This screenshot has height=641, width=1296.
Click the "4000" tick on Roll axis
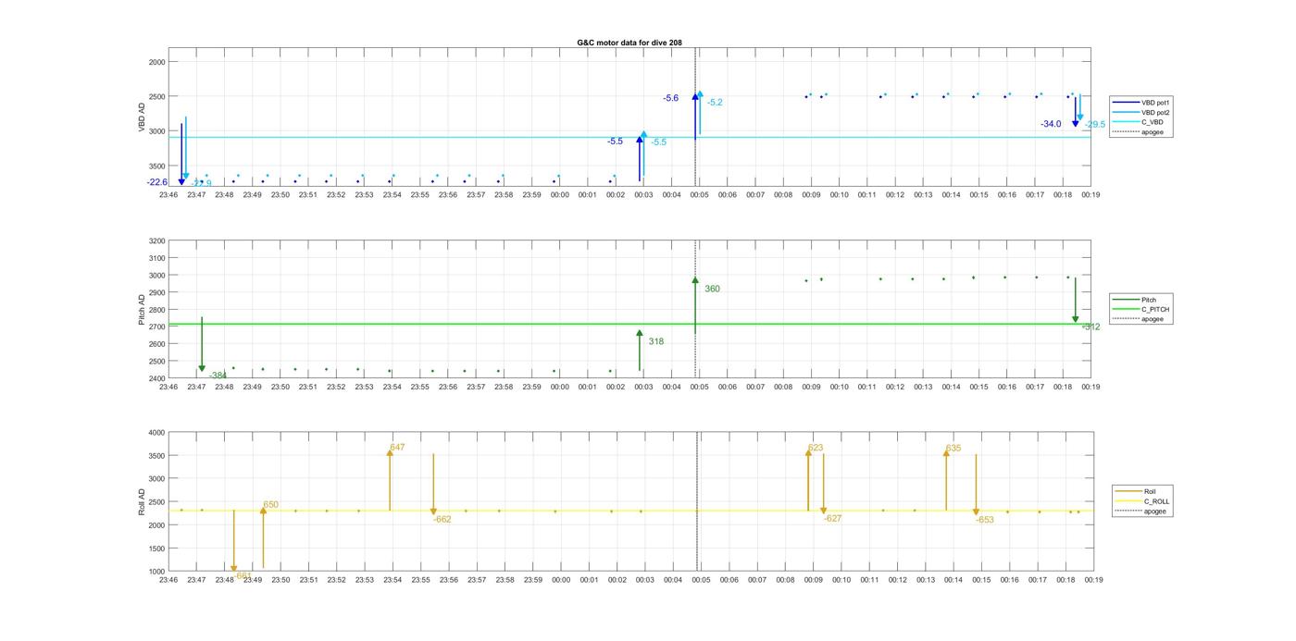(157, 433)
